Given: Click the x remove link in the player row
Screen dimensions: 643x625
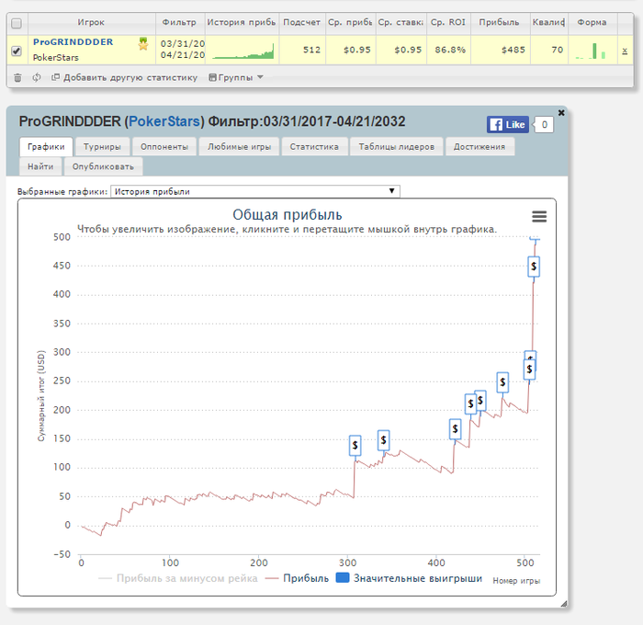Looking at the screenshot, I should tap(625, 51).
